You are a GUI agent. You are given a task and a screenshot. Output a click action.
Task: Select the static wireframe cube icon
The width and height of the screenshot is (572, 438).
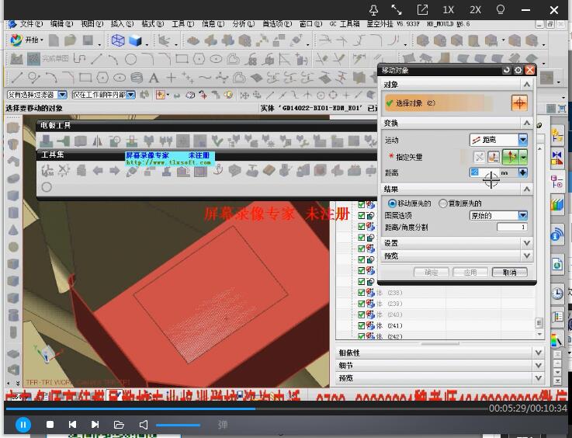pos(118,40)
